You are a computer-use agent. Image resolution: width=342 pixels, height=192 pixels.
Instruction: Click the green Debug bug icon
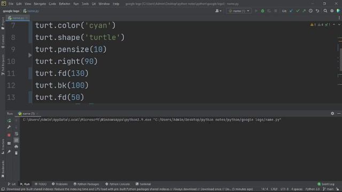[262, 11]
